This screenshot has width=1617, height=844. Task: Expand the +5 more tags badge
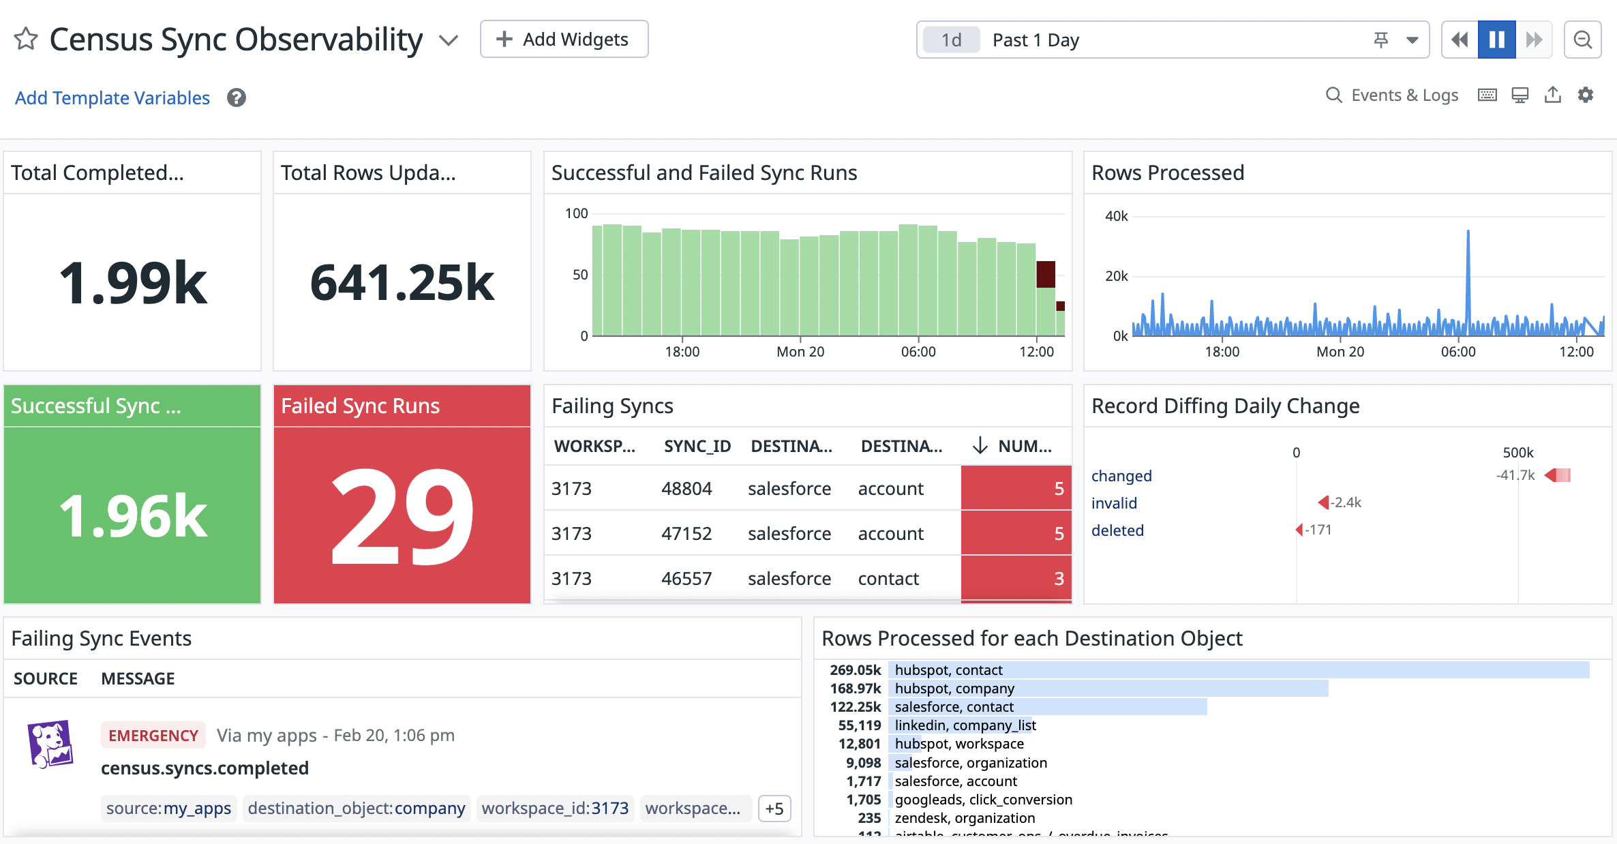pyautogui.click(x=774, y=809)
